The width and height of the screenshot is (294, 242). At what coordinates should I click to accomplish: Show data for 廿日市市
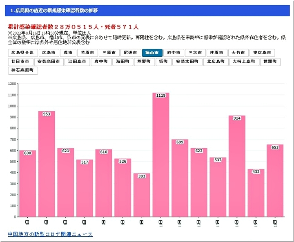[20, 62]
